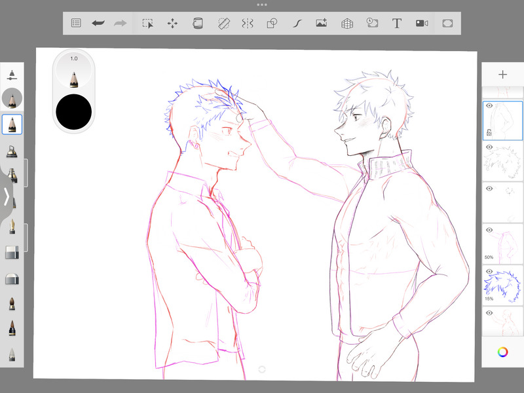The width and height of the screenshot is (524, 393).
Task: Choose the Transform move tool
Action: pyautogui.click(x=172, y=24)
